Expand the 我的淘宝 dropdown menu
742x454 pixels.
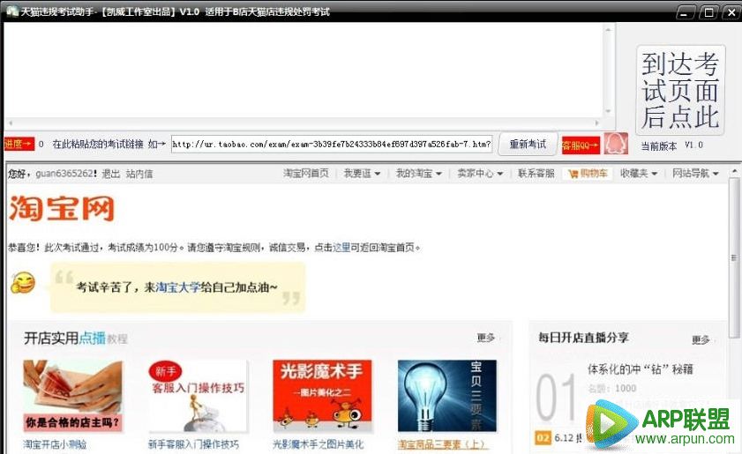419,174
